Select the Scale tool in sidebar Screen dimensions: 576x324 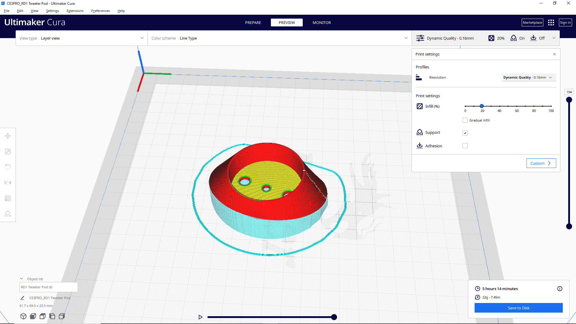(7, 151)
